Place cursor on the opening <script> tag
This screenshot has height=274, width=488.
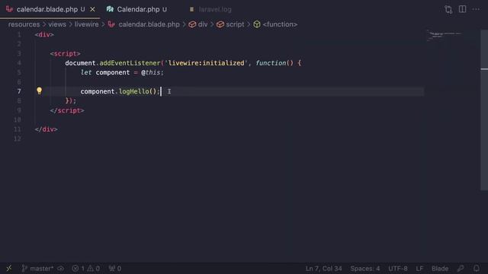(x=65, y=54)
